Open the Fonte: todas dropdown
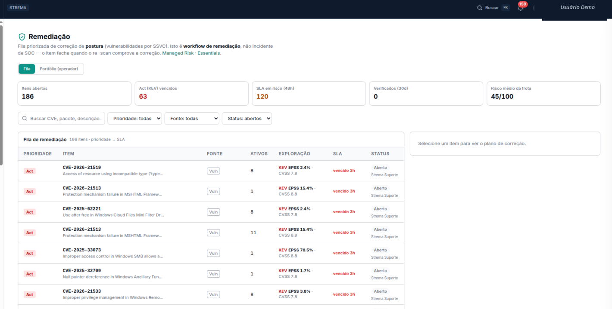This screenshot has width=612, height=309. pos(192,119)
